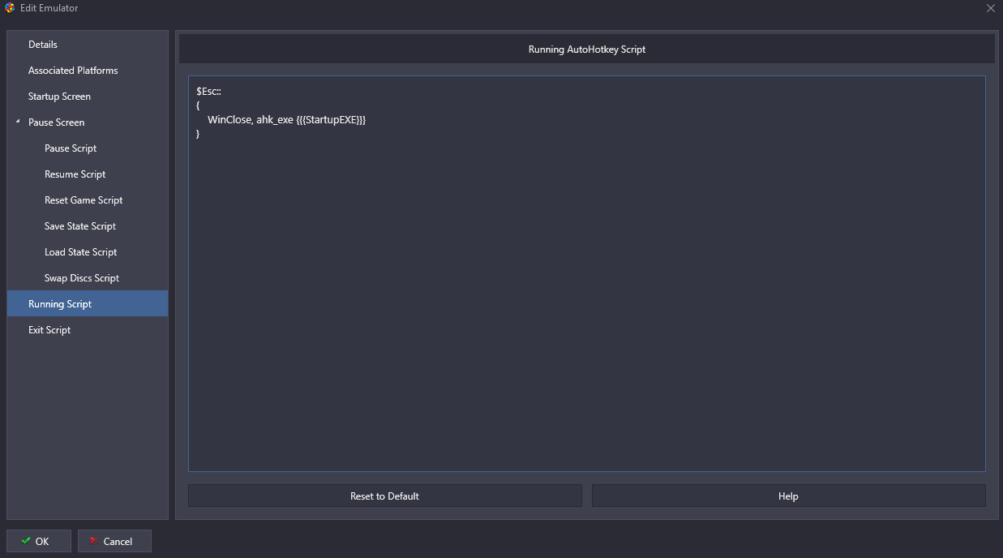Cancel the Edit Emulator dialog
The width and height of the screenshot is (1003, 558).
point(114,541)
